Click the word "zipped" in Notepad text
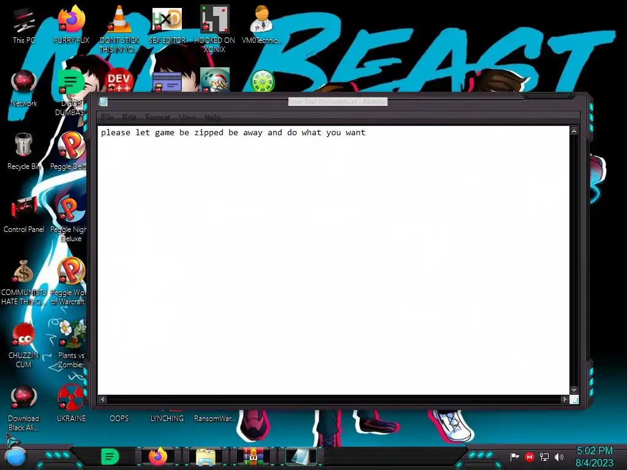 pyautogui.click(x=209, y=133)
